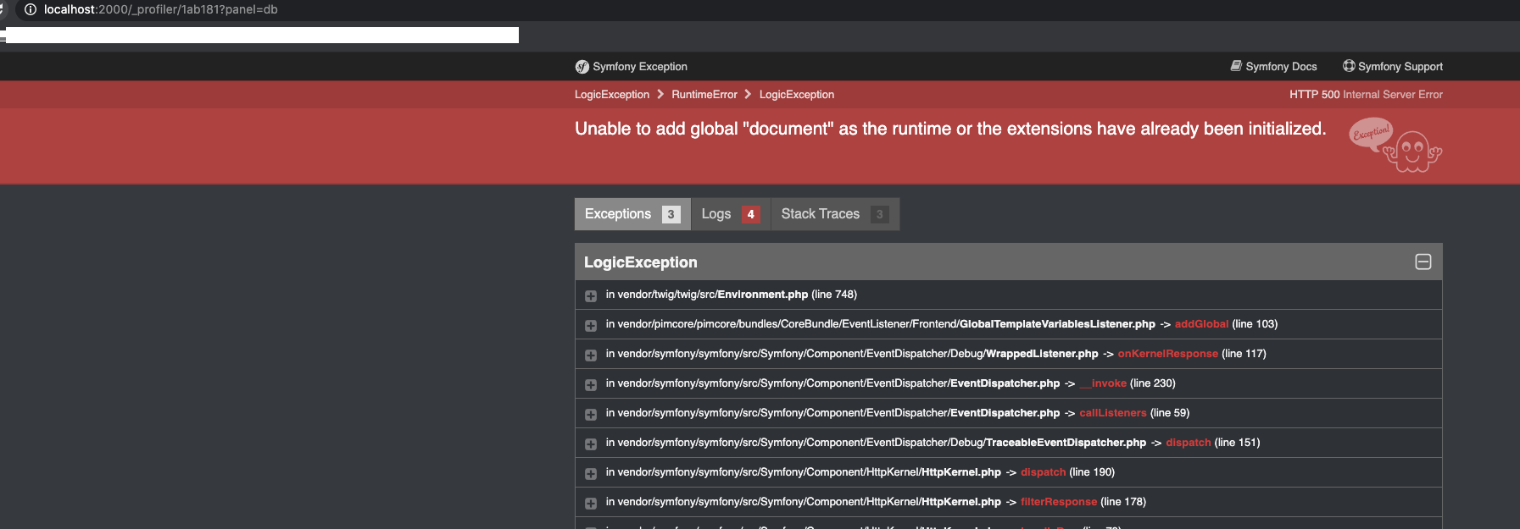Collapse the LogicException block with minus icon
Screen dimensions: 1520x529
coord(1423,262)
